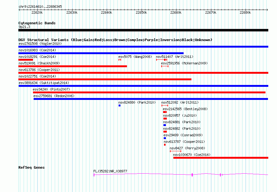Open the nsv824882 (Park2010) label
The width and height of the screenshot is (277, 192).
(x=182, y=129)
